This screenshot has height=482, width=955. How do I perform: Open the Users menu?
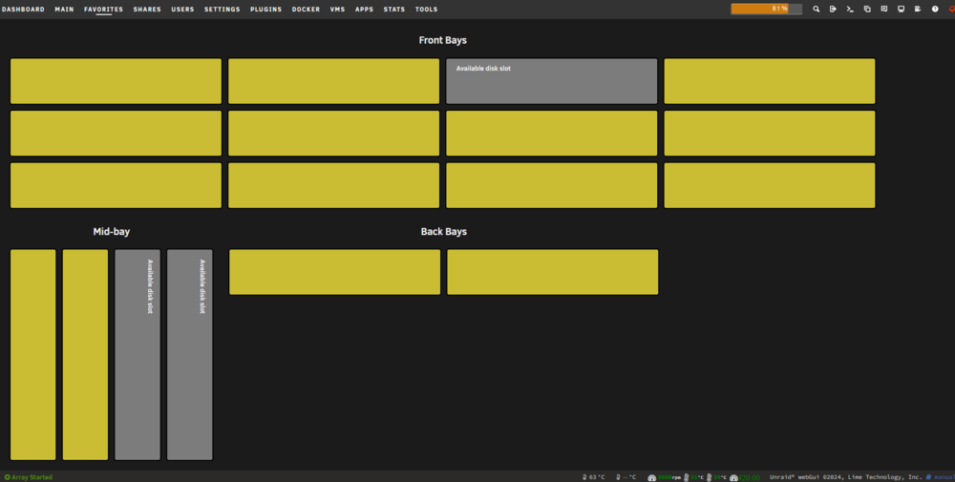[x=182, y=10]
